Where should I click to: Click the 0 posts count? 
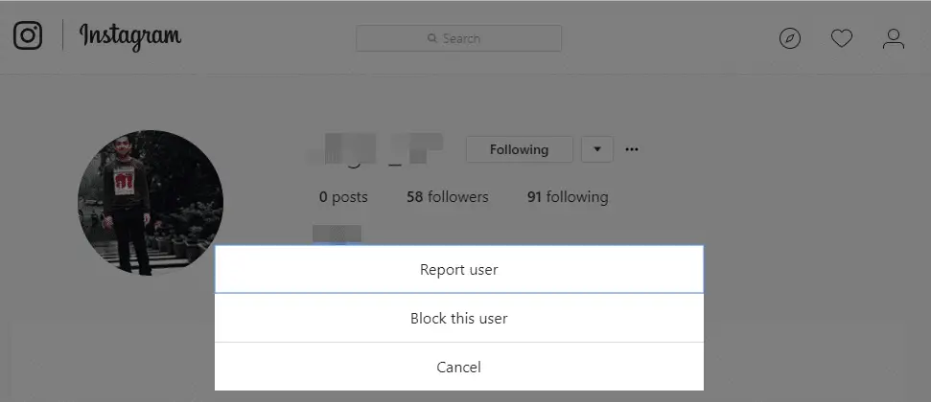pyautogui.click(x=343, y=197)
